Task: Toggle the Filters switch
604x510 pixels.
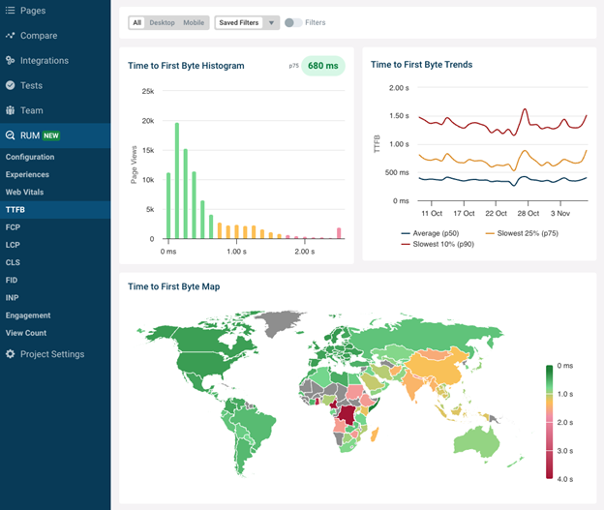Action: pos(293,22)
